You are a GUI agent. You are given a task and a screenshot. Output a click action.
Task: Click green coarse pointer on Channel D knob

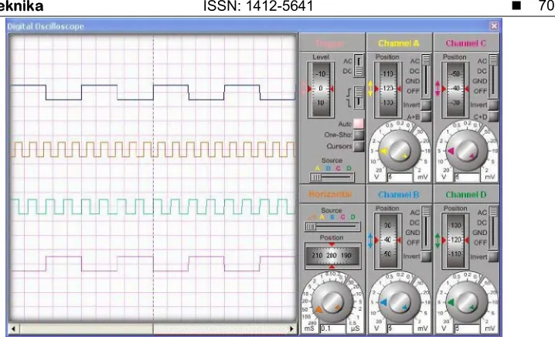pos(451,303)
